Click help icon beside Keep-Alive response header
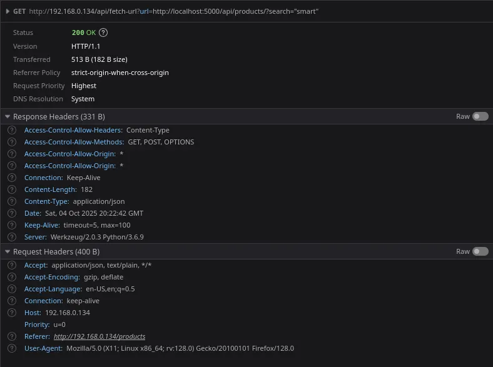 point(12,225)
